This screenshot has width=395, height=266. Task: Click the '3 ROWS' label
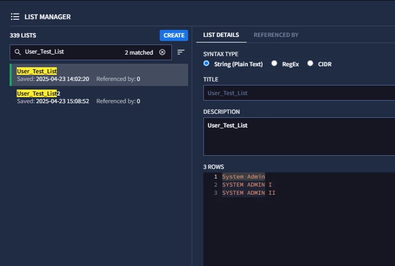coord(213,167)
